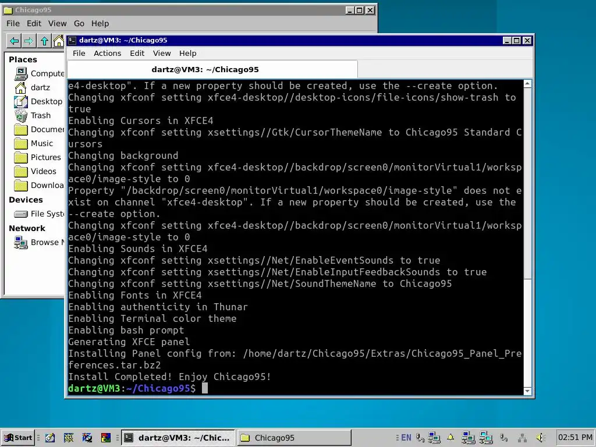Click terminal scrollbar up arrow
Screen dimensions: 596x447
(527, 84)
